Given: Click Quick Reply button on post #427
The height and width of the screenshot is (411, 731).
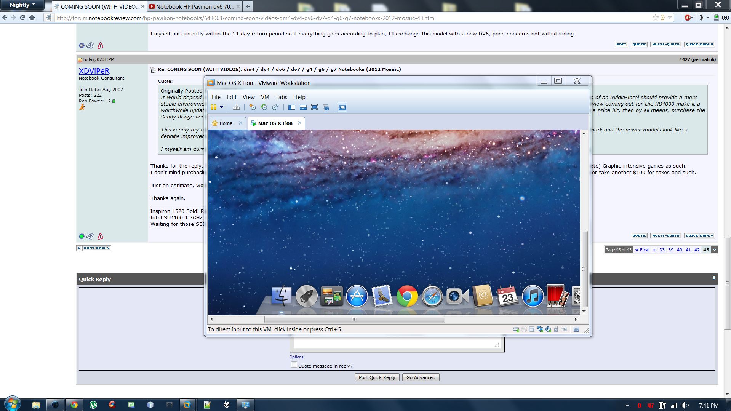Looking at the screenshot, I should point(699,235).
